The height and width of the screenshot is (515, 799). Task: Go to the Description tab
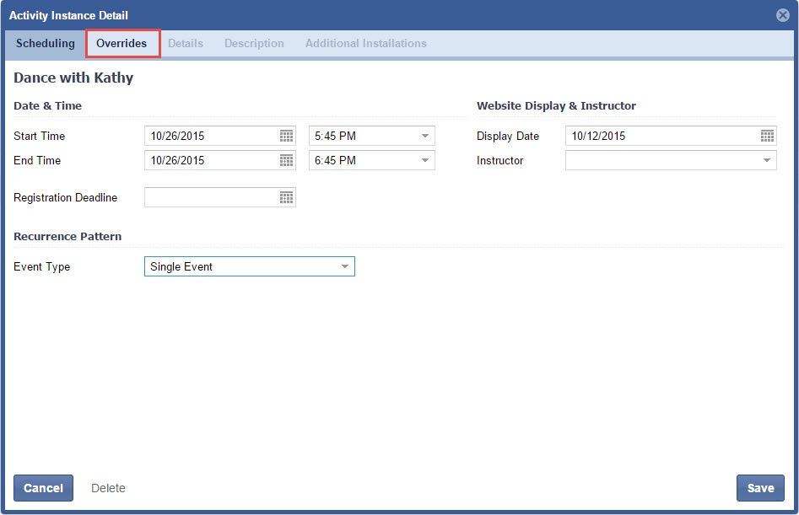254,43
